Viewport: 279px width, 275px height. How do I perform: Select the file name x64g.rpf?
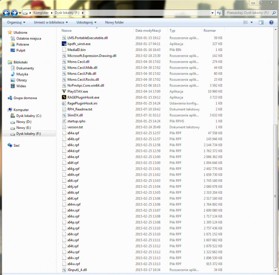pos(73,169)
